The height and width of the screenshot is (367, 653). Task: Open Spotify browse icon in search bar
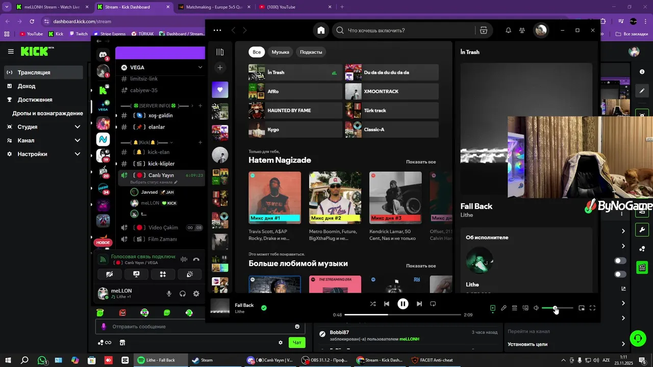(484, 30)
